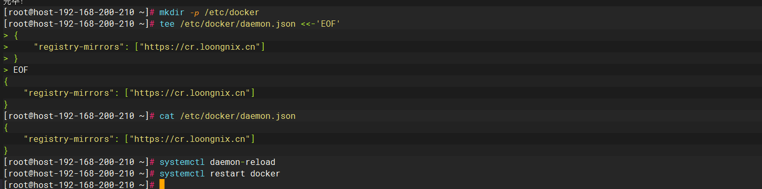Image resolution: width=762 pixels, height=189 pixels.
Task: Click the EOF terminator line
Action: 20,70
